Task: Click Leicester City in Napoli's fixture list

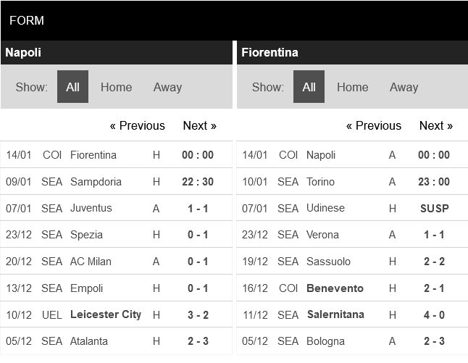Action: [106, 314]
